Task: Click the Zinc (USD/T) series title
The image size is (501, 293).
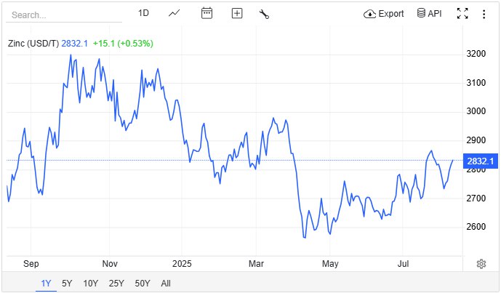Action: coord(33,44)
